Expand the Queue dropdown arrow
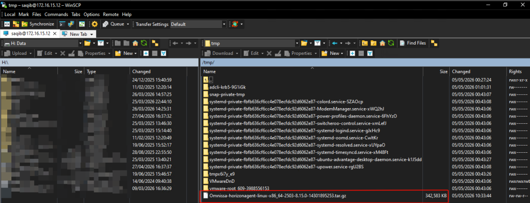The image size is (530, 203). [128, 24]
